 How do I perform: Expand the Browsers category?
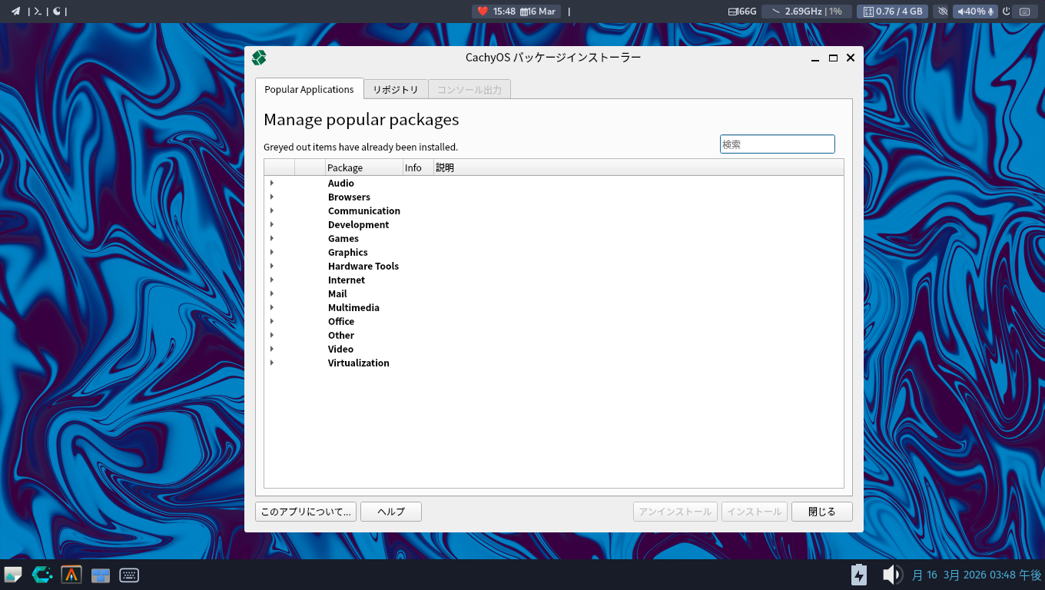click(x=272, y=197)
